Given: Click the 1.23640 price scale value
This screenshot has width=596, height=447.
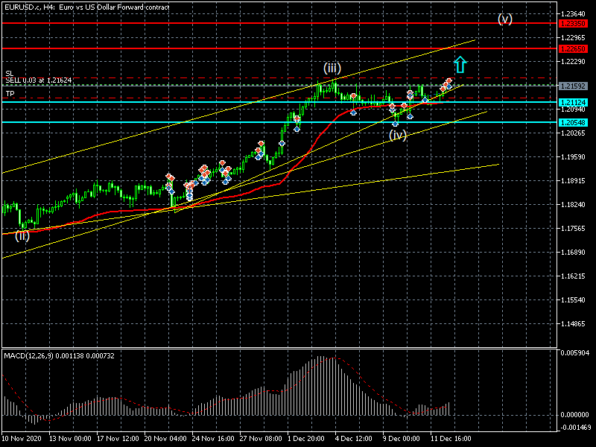Looking at the screenshot, I should tap(574, 13).
